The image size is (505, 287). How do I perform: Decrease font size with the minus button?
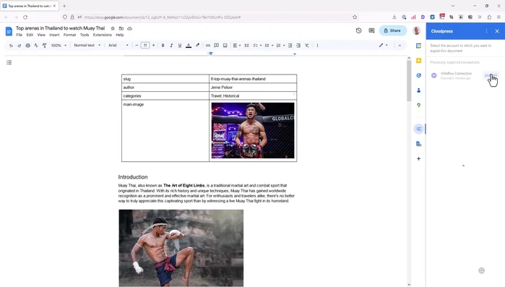tap(137, 46)
